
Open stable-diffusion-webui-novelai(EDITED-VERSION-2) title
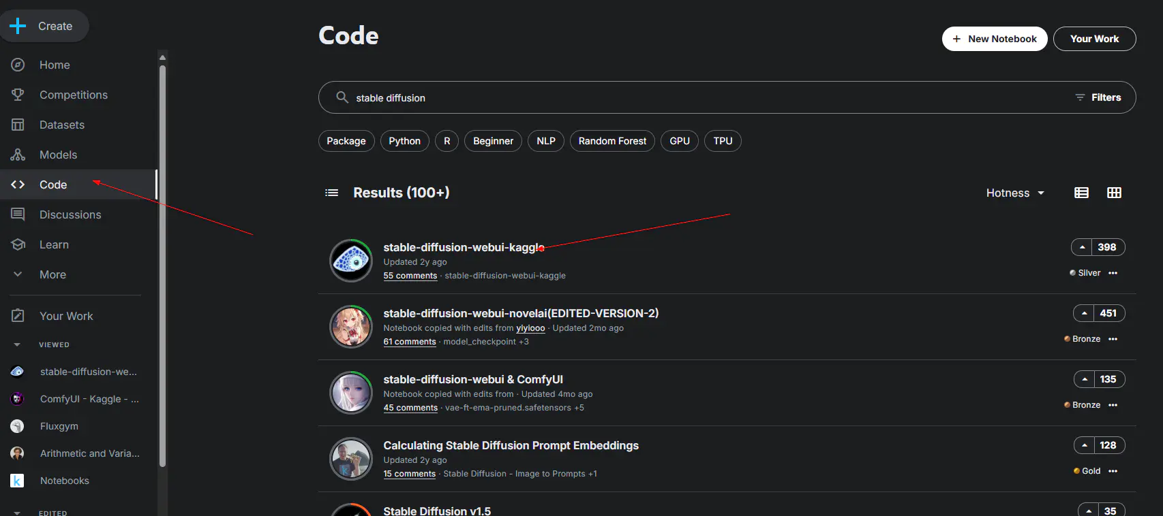(521, 313)
